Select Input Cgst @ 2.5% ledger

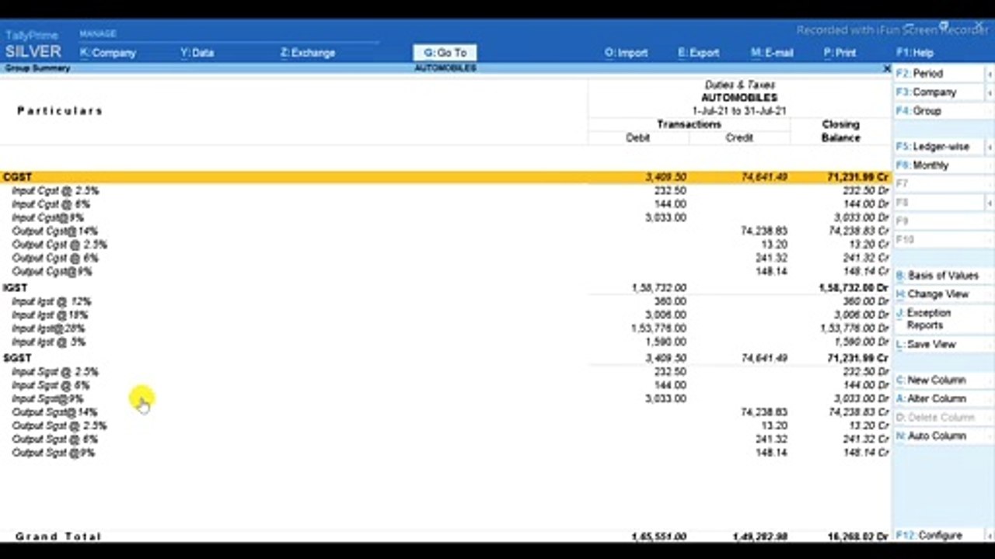coord(55,190)
